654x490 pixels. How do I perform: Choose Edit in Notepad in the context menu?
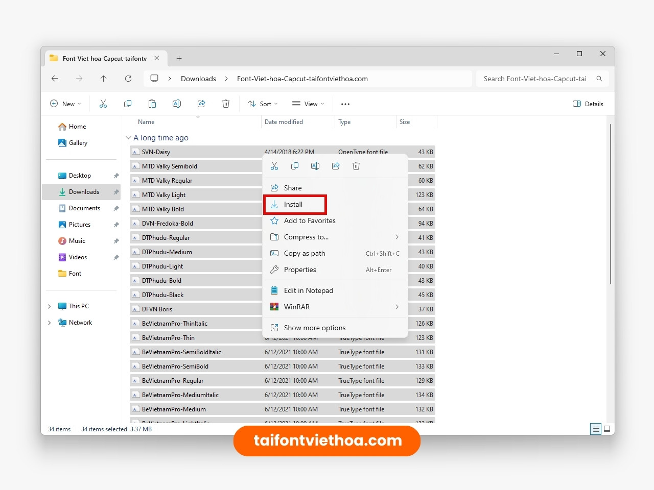point(335,290)
